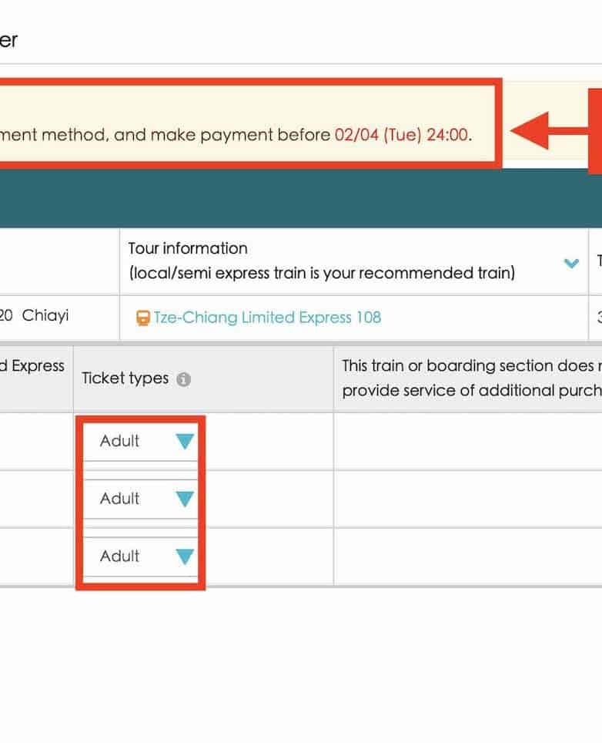Click the payment deadline 02/04 (Tue) 24:00 text
Viewport: 602px width, 743px height.
[x=402, y=135]
